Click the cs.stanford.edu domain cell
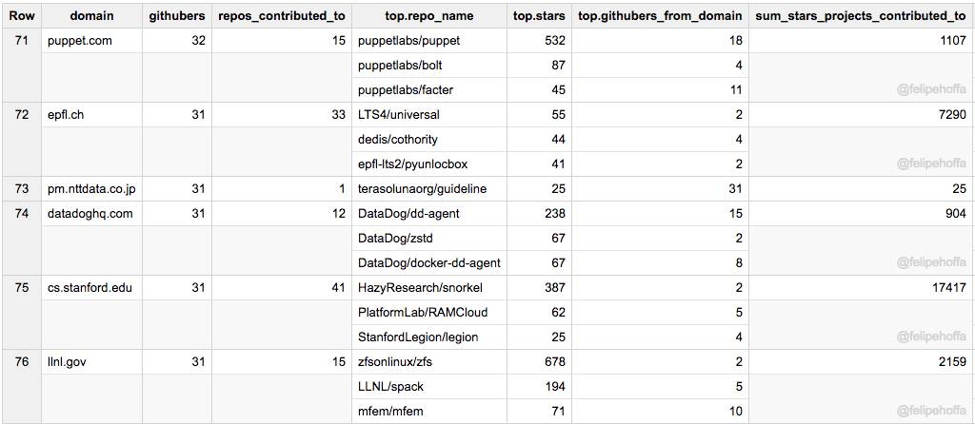The width and height of the screenshot is (975, 424). point(90,288)
